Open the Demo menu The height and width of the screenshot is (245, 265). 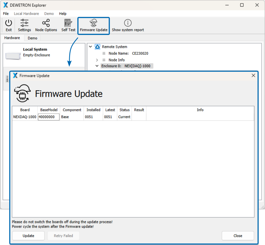[49, 14]
